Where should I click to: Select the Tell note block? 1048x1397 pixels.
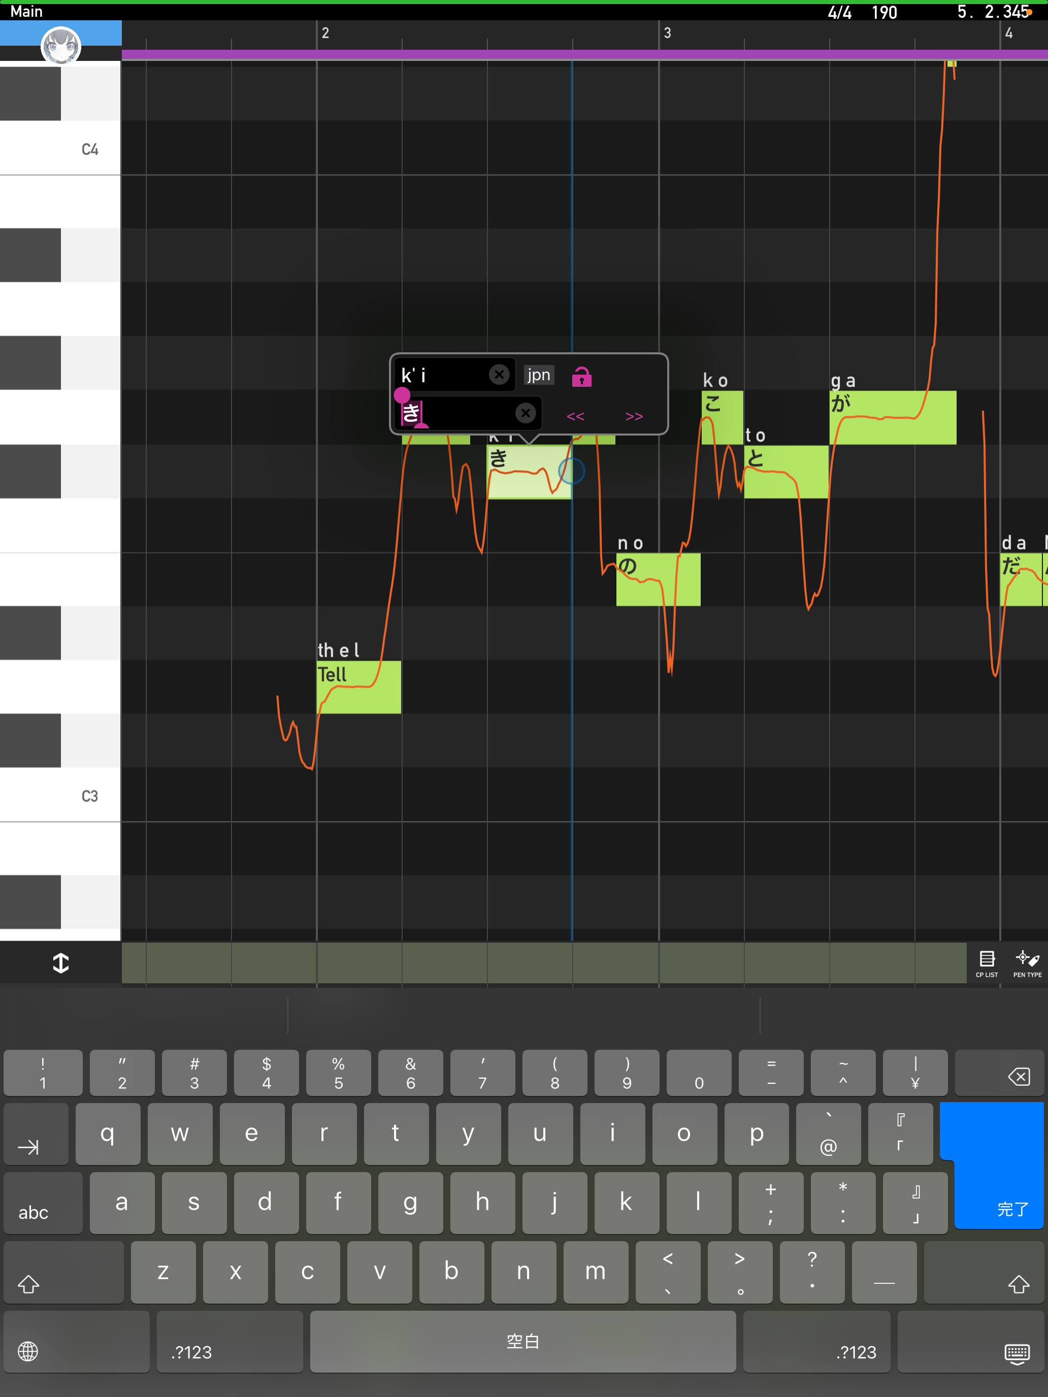358,687
